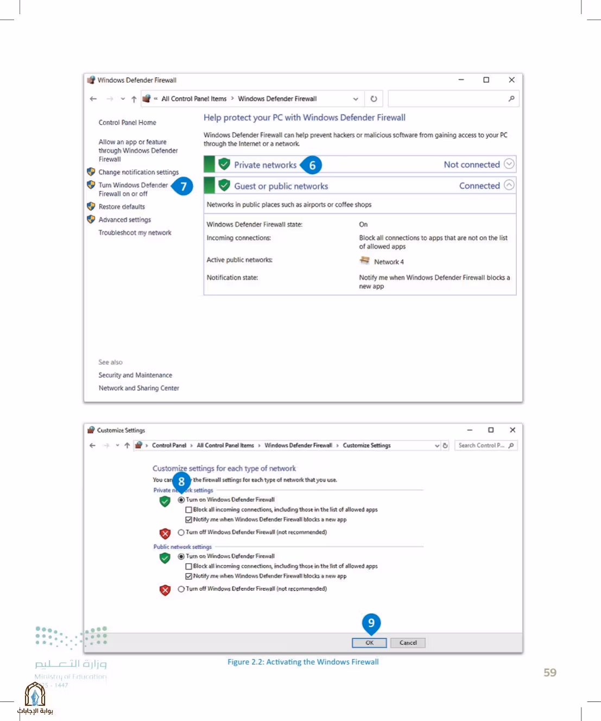Click shield icon beside Advanced settings
The height and width of the screenshot is (721, 601).
91,219
